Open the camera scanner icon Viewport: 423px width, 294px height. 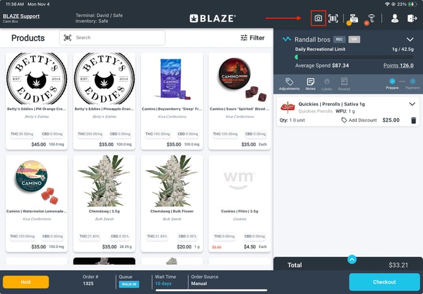tap(318, 18)
